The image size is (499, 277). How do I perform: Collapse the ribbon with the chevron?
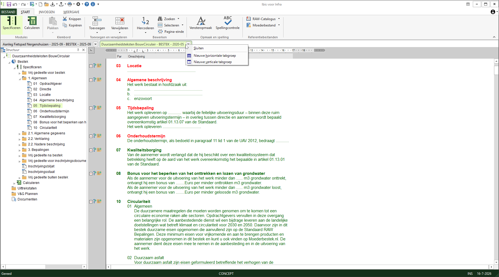[x=494, y=37]
